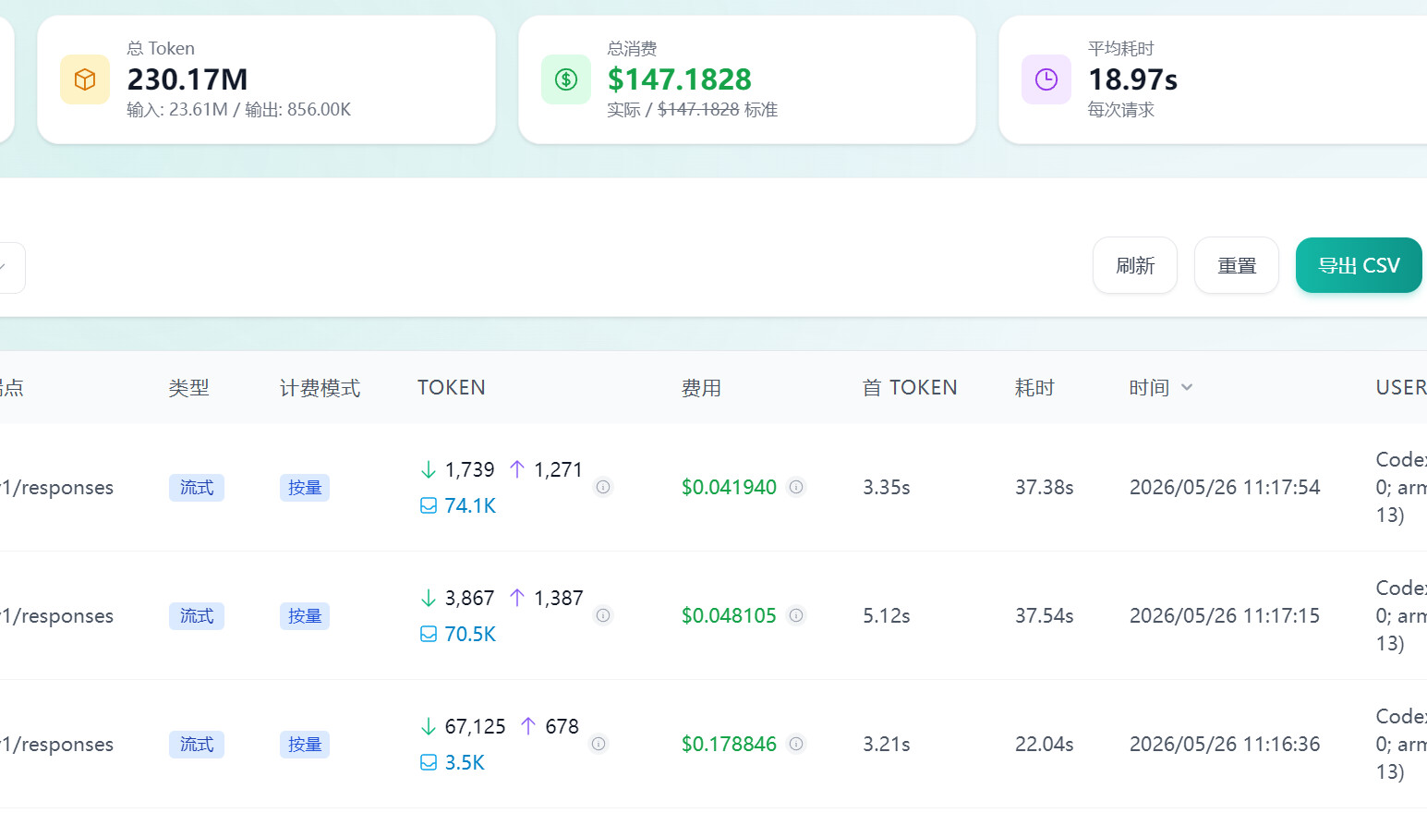
Task: Click the 流式 tag in first row
Action: click(x=197, y=488)
